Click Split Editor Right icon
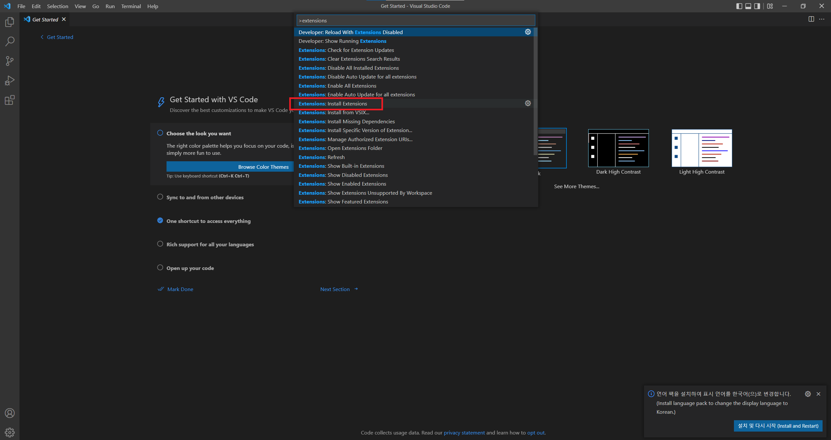The image size is (831, 440). (x=811, y=19)
